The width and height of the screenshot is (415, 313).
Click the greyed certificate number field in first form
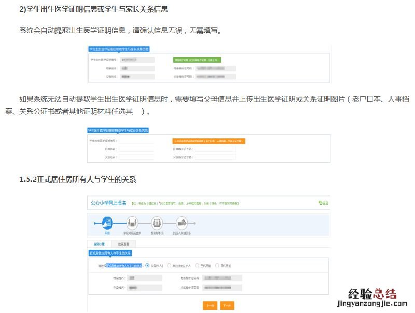click(137, 60)
